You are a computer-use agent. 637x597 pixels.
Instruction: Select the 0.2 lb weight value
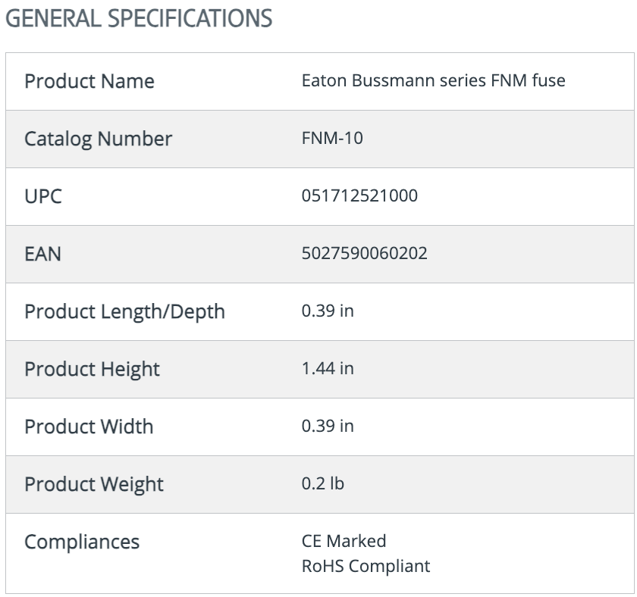click(x=323, y=484)
